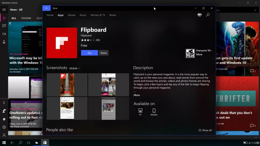Click the Zac Bowden author name
The image size is (260, 146).
tap(15, 72)
